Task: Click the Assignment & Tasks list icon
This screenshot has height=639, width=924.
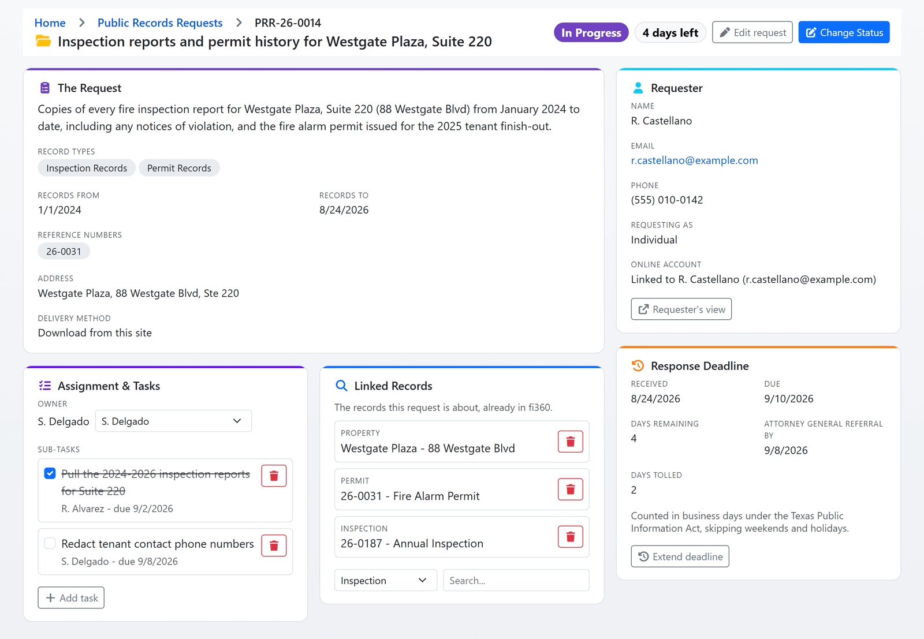Action: pyautogui.click(x=45, y=386)
